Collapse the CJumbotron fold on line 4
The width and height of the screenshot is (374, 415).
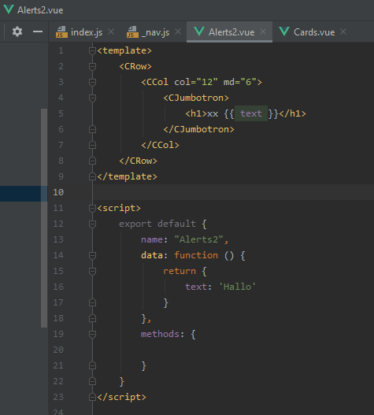[x=92, y=98]
